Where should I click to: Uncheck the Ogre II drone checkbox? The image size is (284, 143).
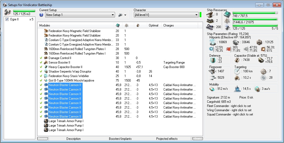click(7, 19)
